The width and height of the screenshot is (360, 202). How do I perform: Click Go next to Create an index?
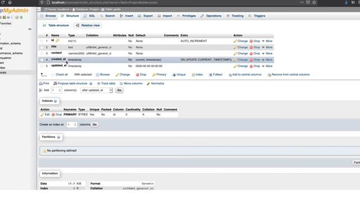(x=94, y=125)
